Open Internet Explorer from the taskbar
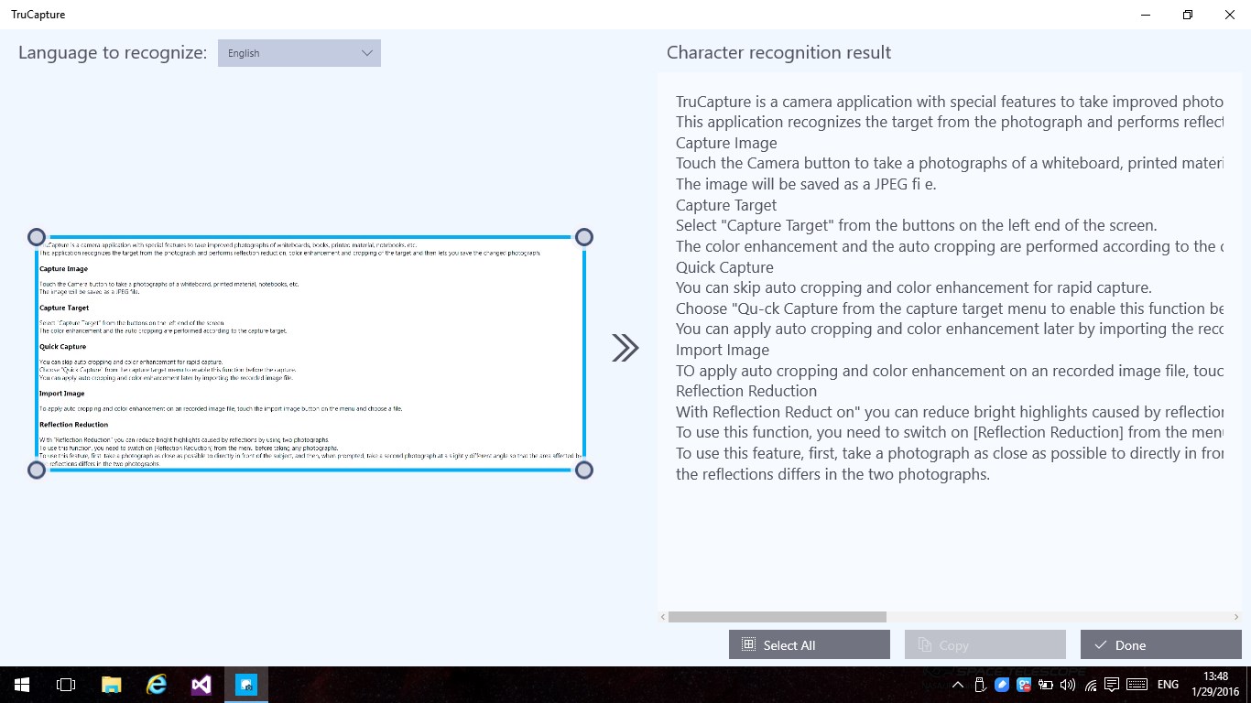 [157, 685]
